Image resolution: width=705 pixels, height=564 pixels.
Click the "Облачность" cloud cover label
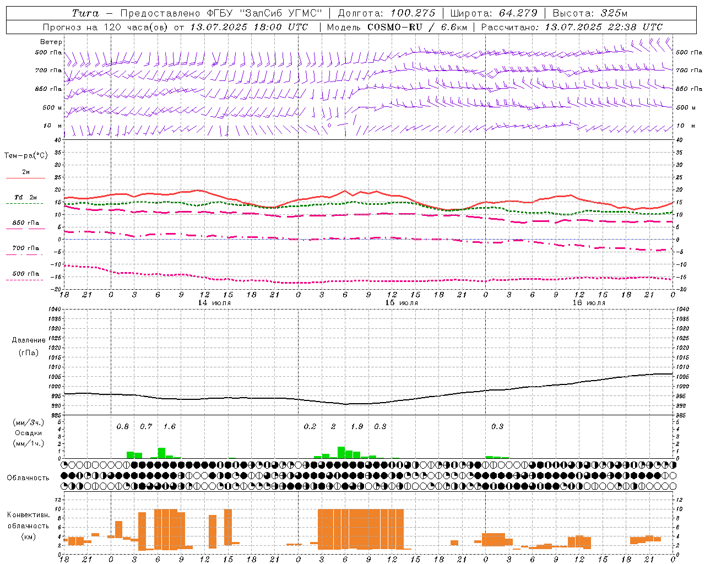pyautogui.click(x=28, y=478)
